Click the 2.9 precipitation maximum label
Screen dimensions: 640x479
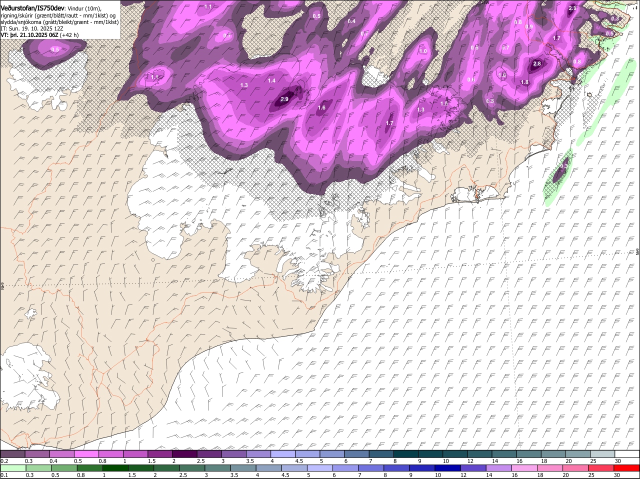284,99
